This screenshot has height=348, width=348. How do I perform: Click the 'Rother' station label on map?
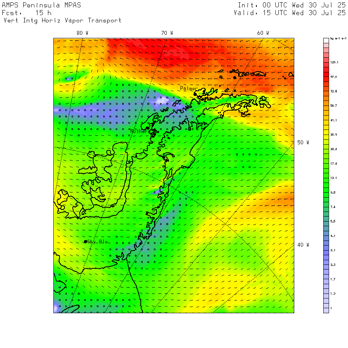139,131
